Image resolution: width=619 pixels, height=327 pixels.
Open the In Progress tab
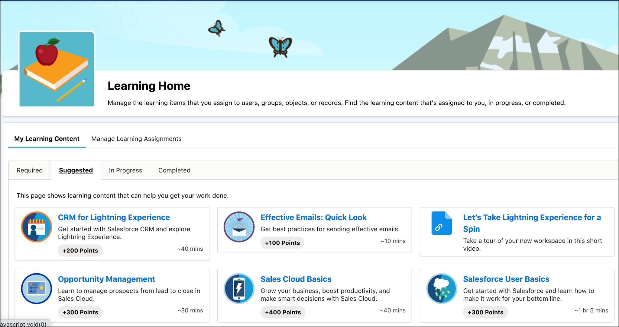tap(125, 170)
